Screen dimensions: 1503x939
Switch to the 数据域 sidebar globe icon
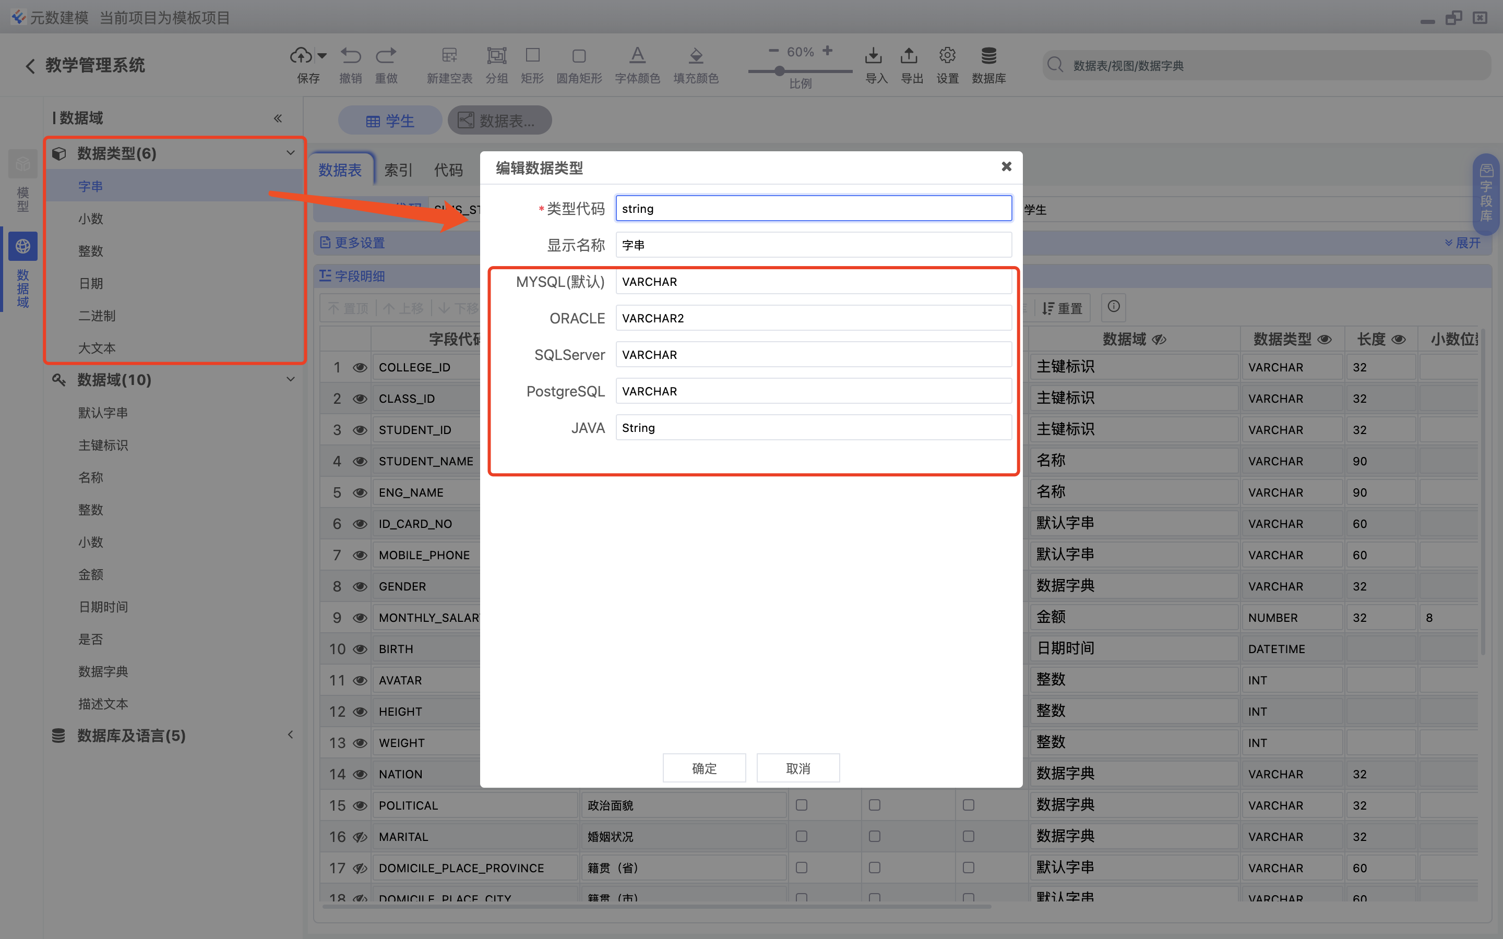[23, 247]
